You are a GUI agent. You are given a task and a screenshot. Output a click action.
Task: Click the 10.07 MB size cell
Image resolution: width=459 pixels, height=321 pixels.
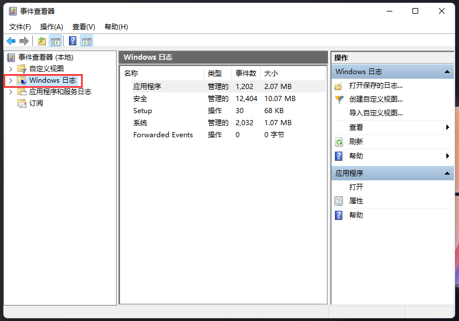point(280,99)
